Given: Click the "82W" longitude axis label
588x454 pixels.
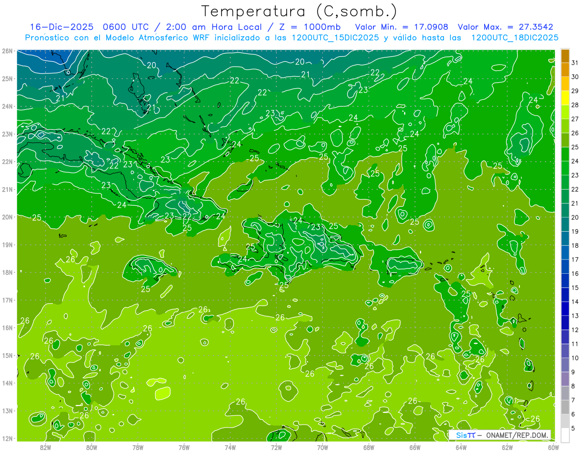Looking at the screenshot, I should (x=46, y=447).
